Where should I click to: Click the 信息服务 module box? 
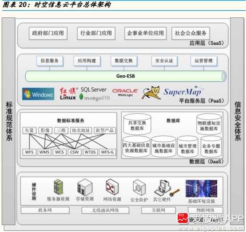click(x=50, y=61)
